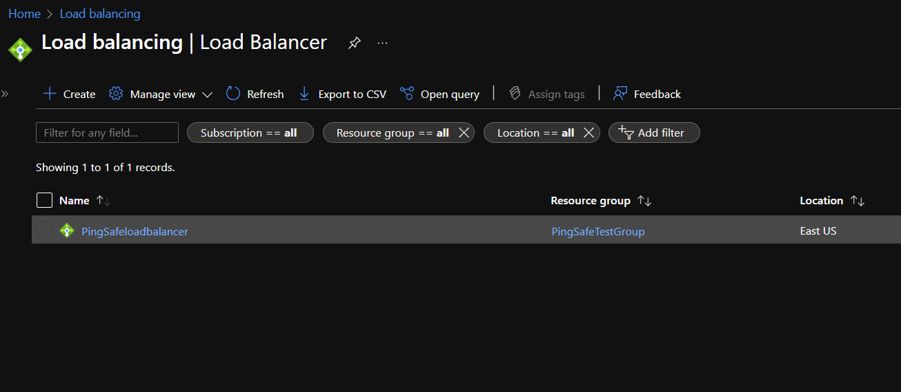Select all rows with the header checkbox
The image size is (901, 392).
[x=44, y=201]
